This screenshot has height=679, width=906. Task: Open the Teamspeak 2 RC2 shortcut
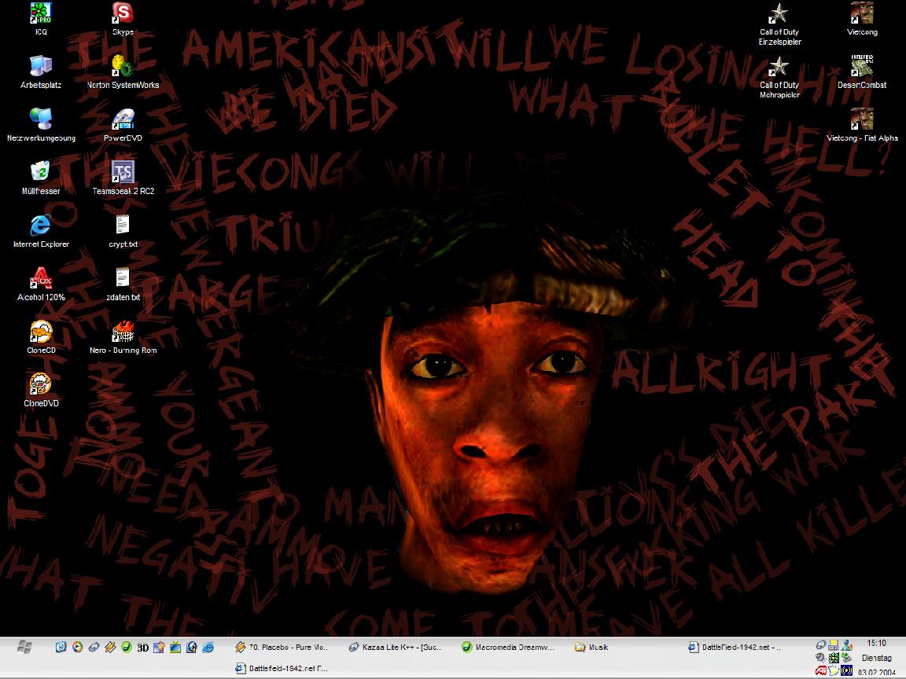(x=123, y=171)
